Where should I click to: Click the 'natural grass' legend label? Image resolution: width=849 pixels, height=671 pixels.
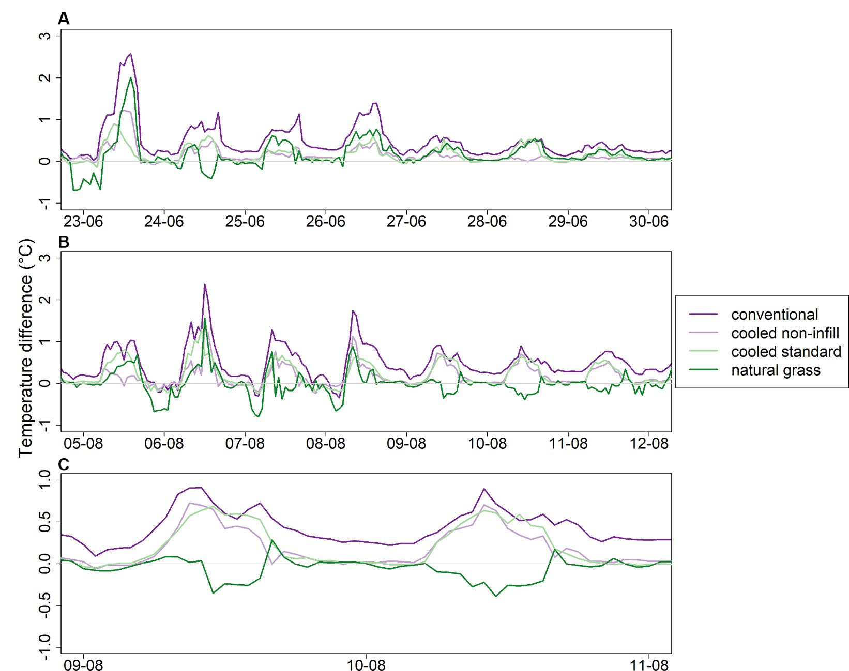(776, 370)
